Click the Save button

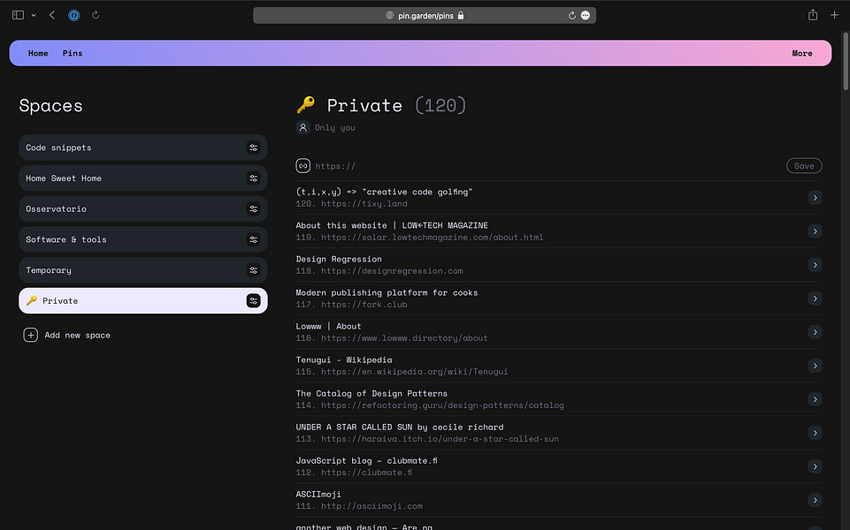click(804, 166)
